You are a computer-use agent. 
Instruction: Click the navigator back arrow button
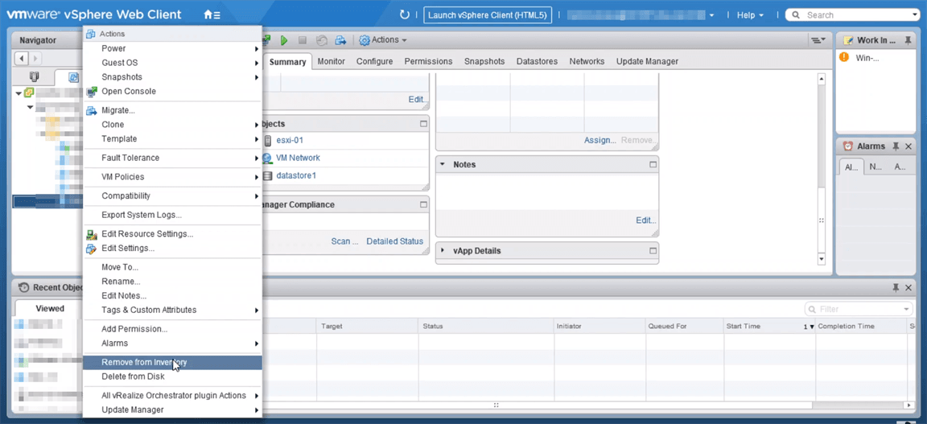pos(22,59)
